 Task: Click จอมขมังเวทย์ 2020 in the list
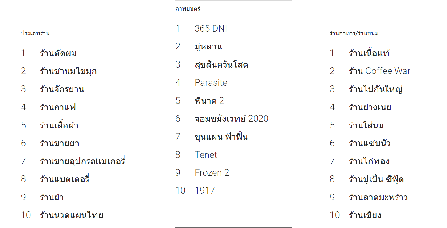point(231,119)
